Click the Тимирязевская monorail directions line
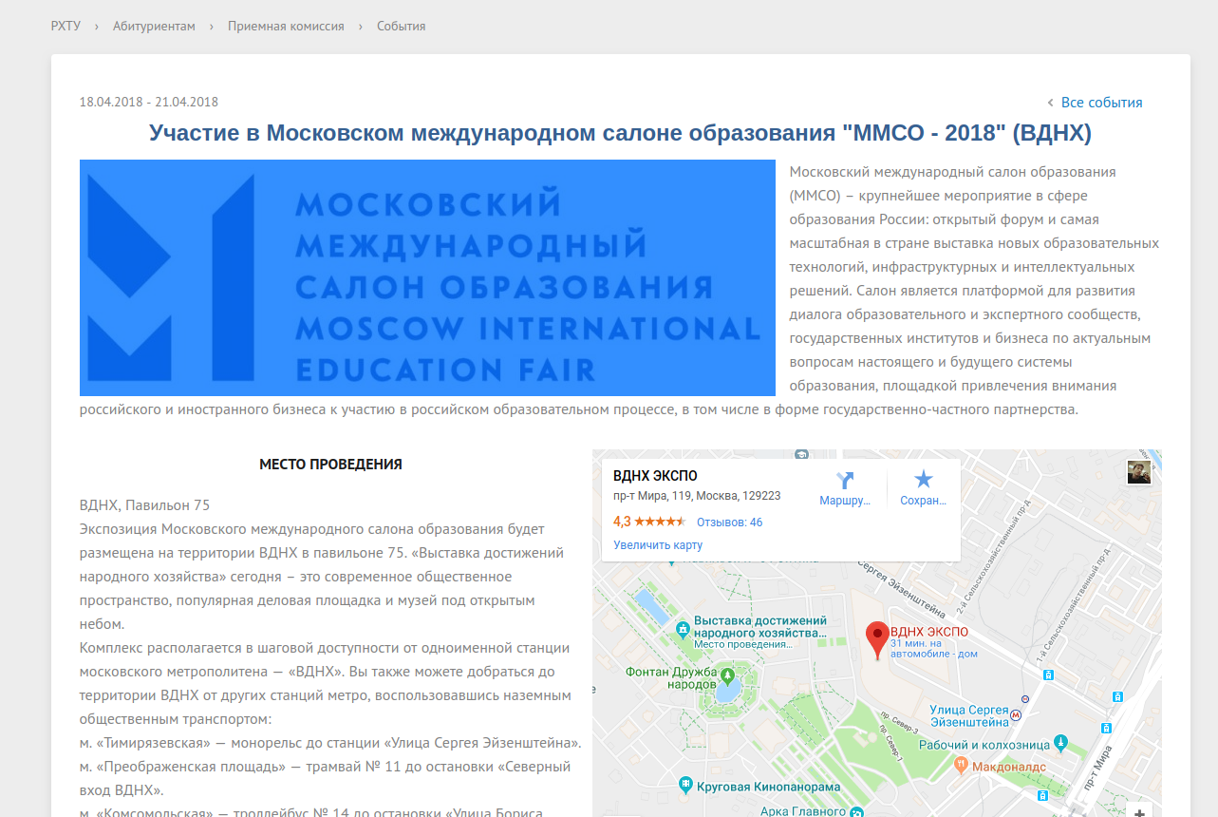The width and height of the screenshot is (1218, 817). click(330, 742)
